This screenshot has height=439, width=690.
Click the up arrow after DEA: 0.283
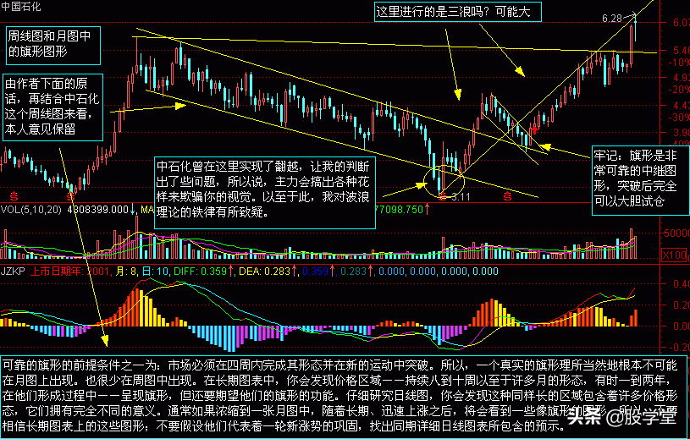[x=294, y=272]
